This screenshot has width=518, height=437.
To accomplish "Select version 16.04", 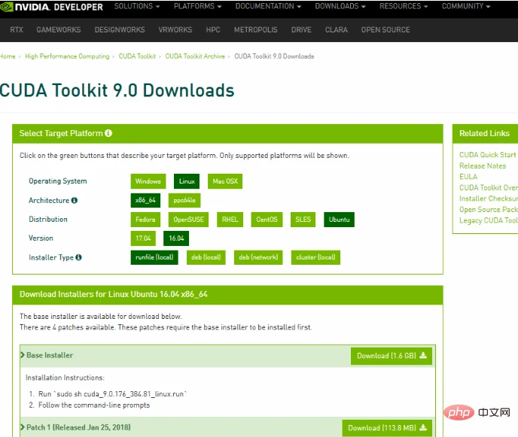I will click(x=176, y=238).
